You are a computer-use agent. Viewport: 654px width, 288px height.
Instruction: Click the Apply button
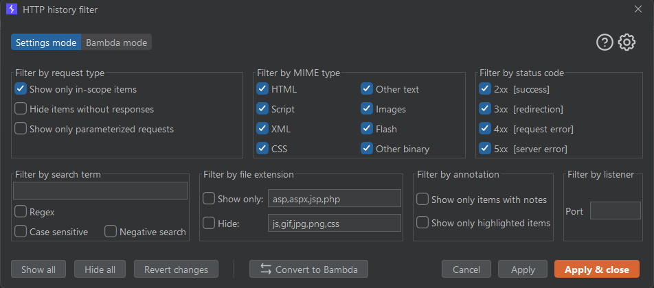point(523,269)
